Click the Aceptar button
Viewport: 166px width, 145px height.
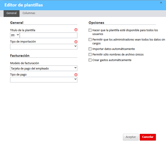tap(131, 137)
